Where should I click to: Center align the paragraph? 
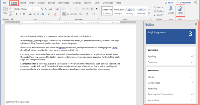(67, 14)
